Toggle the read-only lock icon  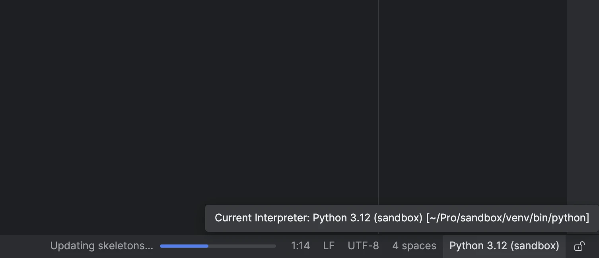point(579,246)
